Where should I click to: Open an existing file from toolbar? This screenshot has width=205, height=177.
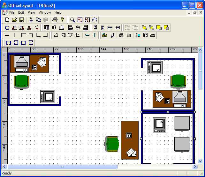pyautogui.click(x=14, y=20)
